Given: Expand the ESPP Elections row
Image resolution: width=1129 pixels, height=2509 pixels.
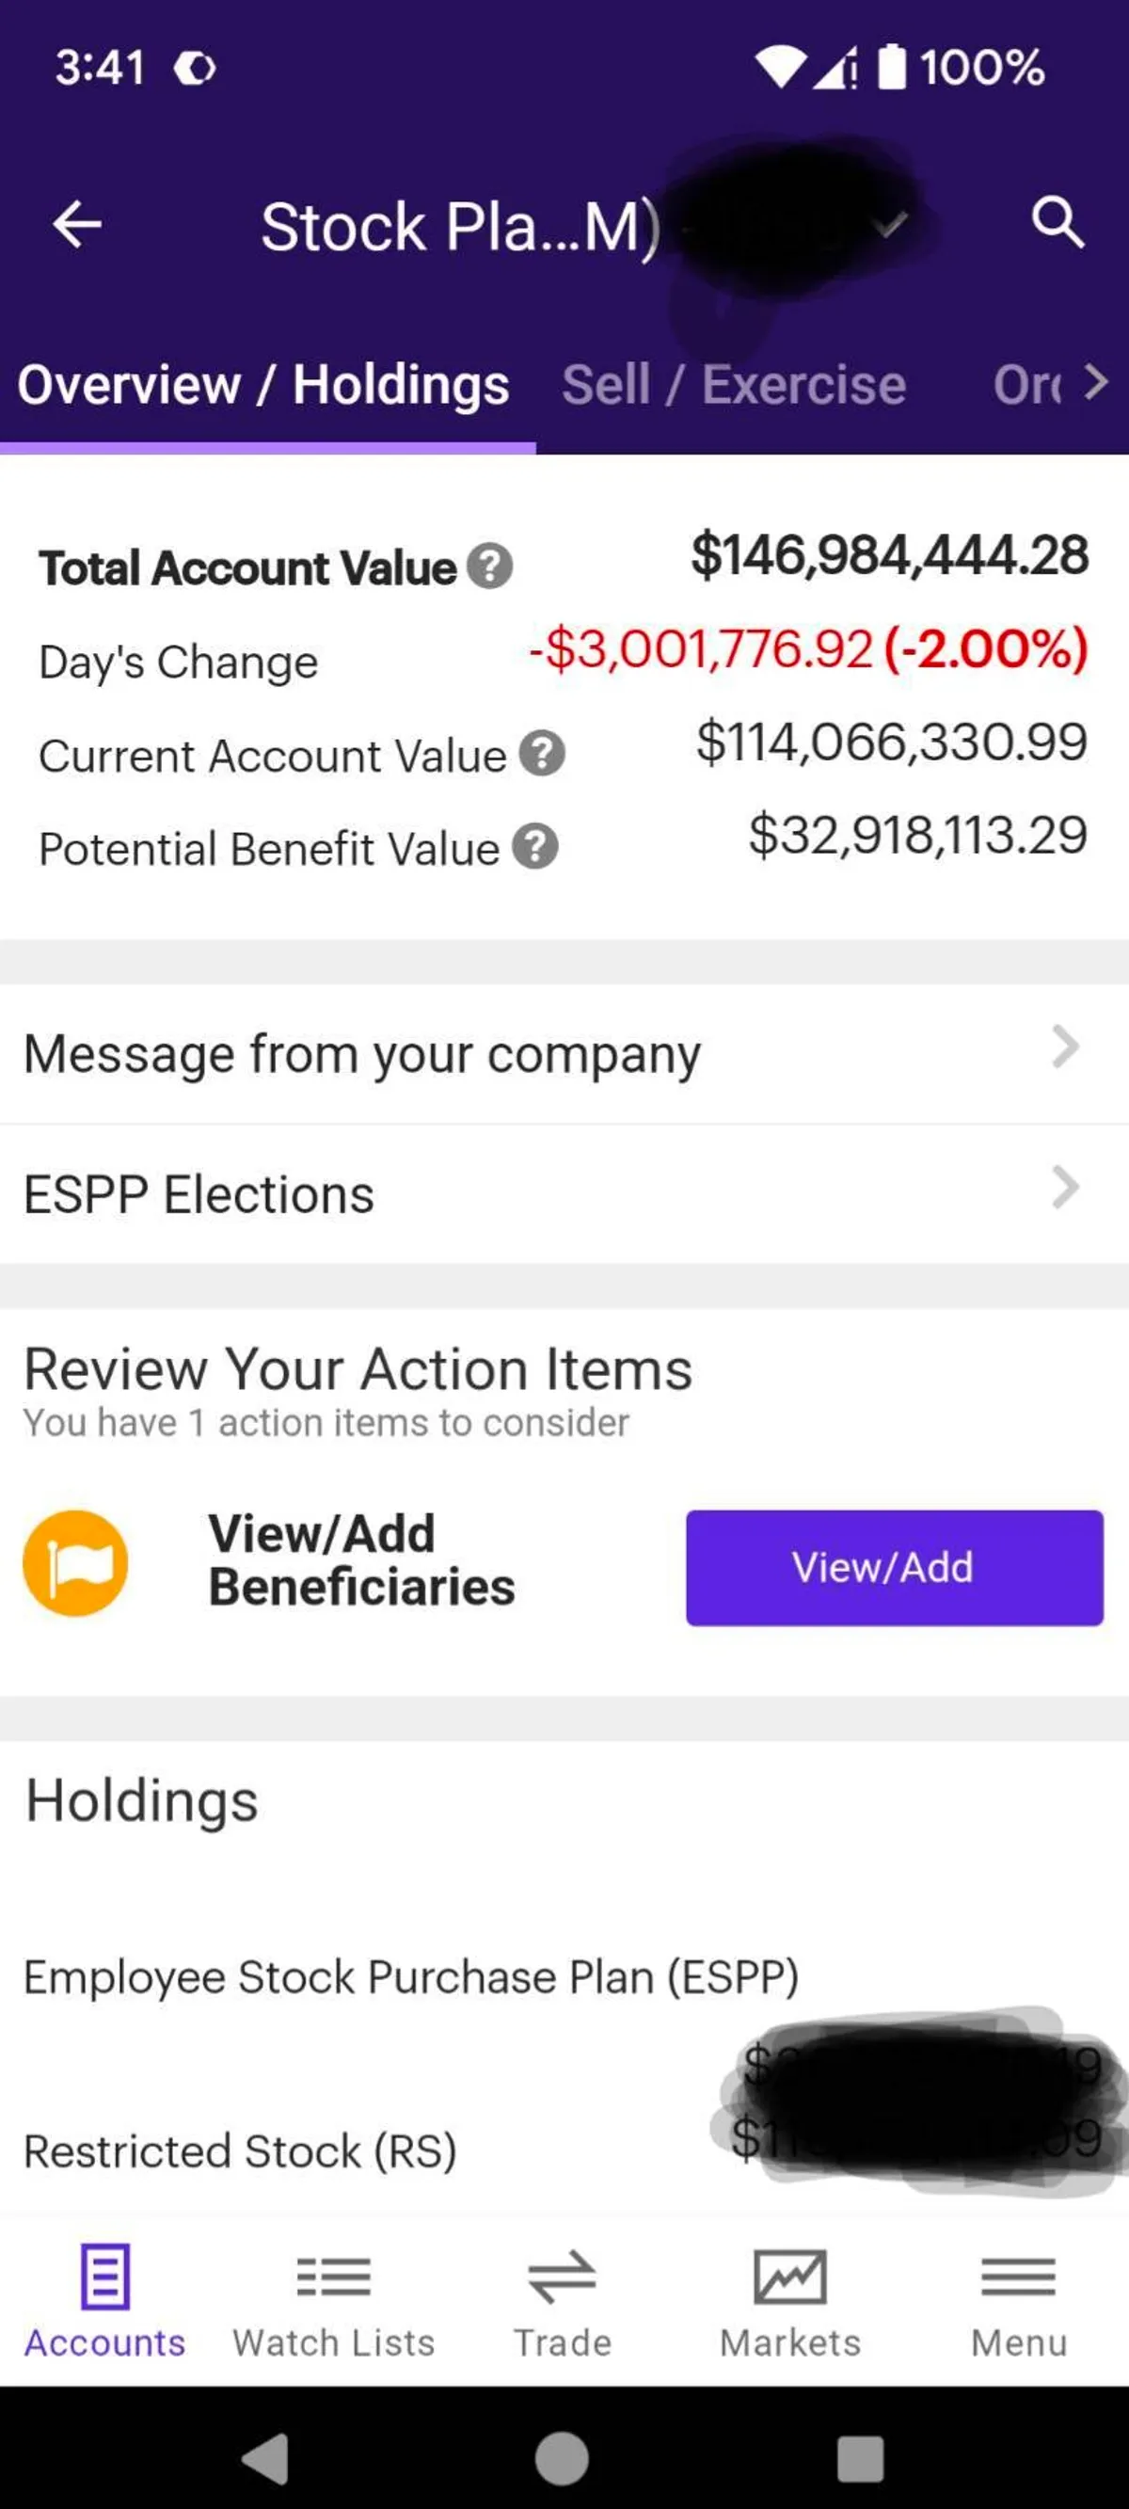Looking at the screenshot, I should pos(564,1193).
